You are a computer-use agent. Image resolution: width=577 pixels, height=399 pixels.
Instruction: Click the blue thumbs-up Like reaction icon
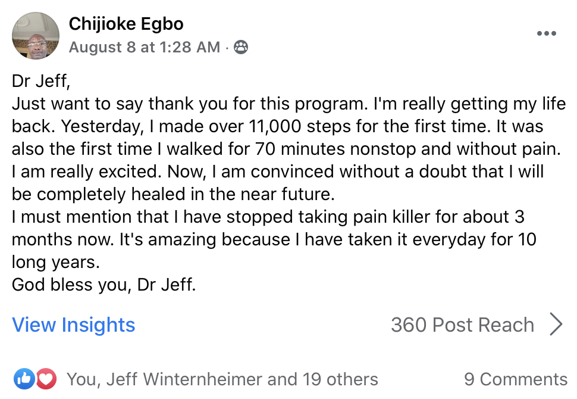point(24,379)
